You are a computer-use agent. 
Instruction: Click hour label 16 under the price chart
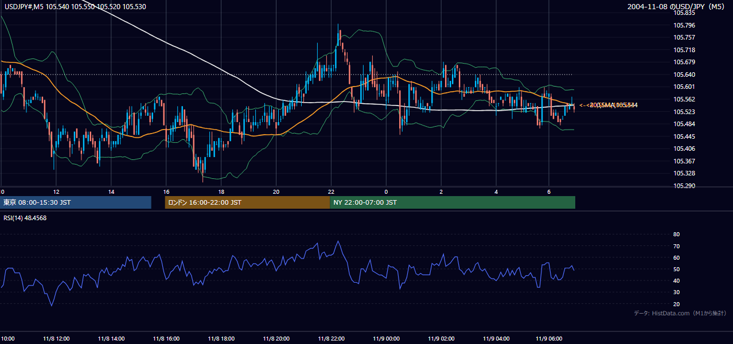pos(166,191)
